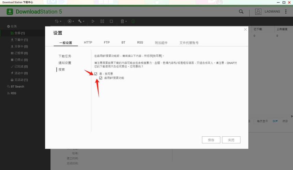
Task: Open the trash delete dropdown
Action: coord(123,21)
